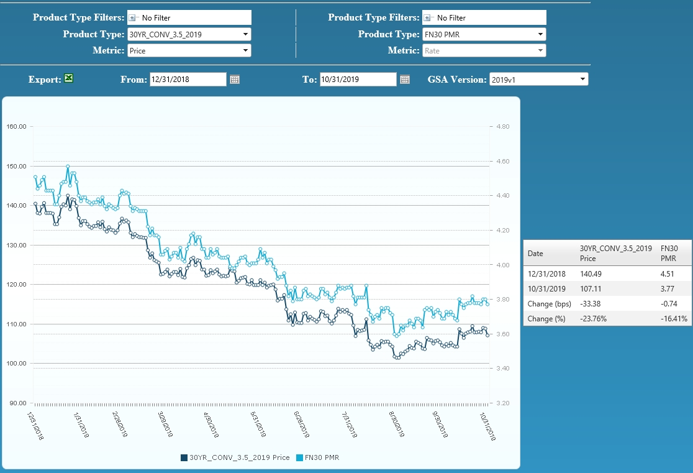Click left No Filter text box

click(189, 17)
